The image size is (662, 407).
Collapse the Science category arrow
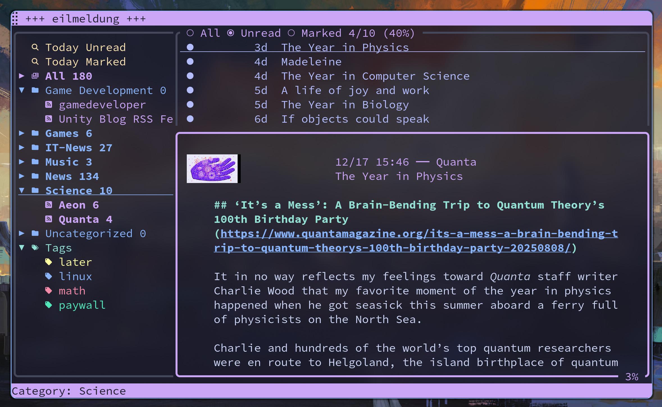click(22, 191)
